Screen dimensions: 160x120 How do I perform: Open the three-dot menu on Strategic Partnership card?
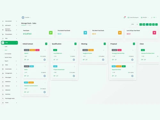click(x=133, y=50)
